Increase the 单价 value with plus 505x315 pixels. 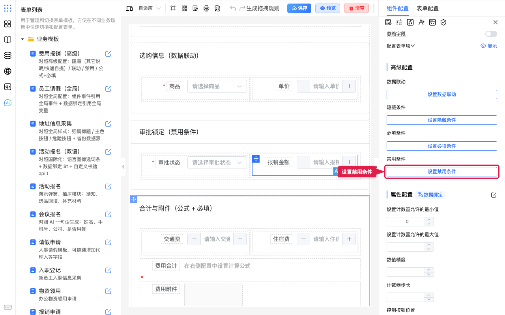click(349, 86)
